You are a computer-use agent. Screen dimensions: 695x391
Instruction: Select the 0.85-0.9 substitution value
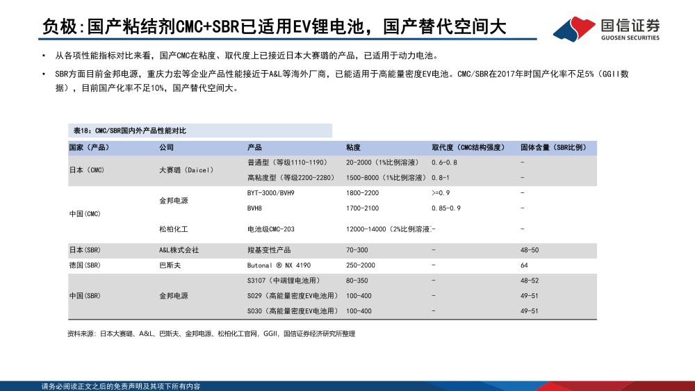point(446,208)
